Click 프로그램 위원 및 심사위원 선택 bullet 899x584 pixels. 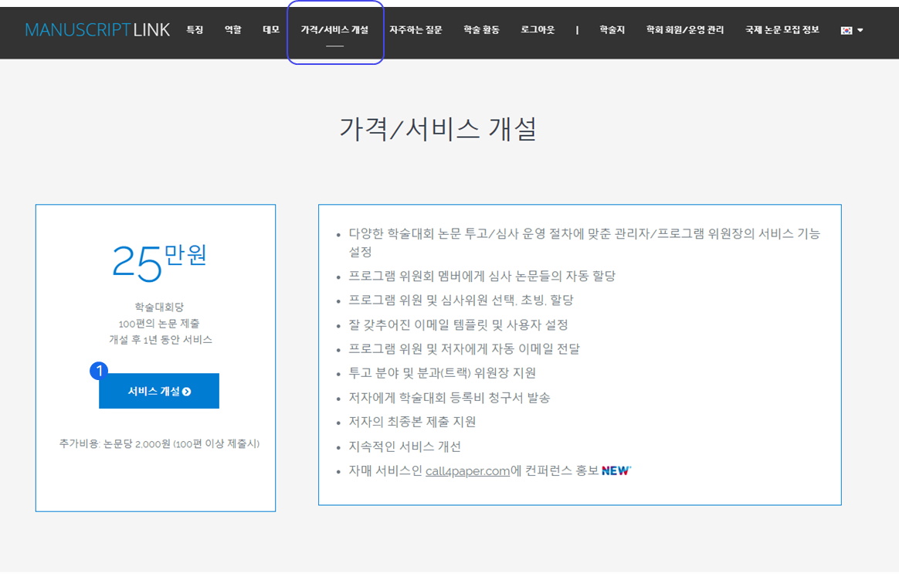461,300
